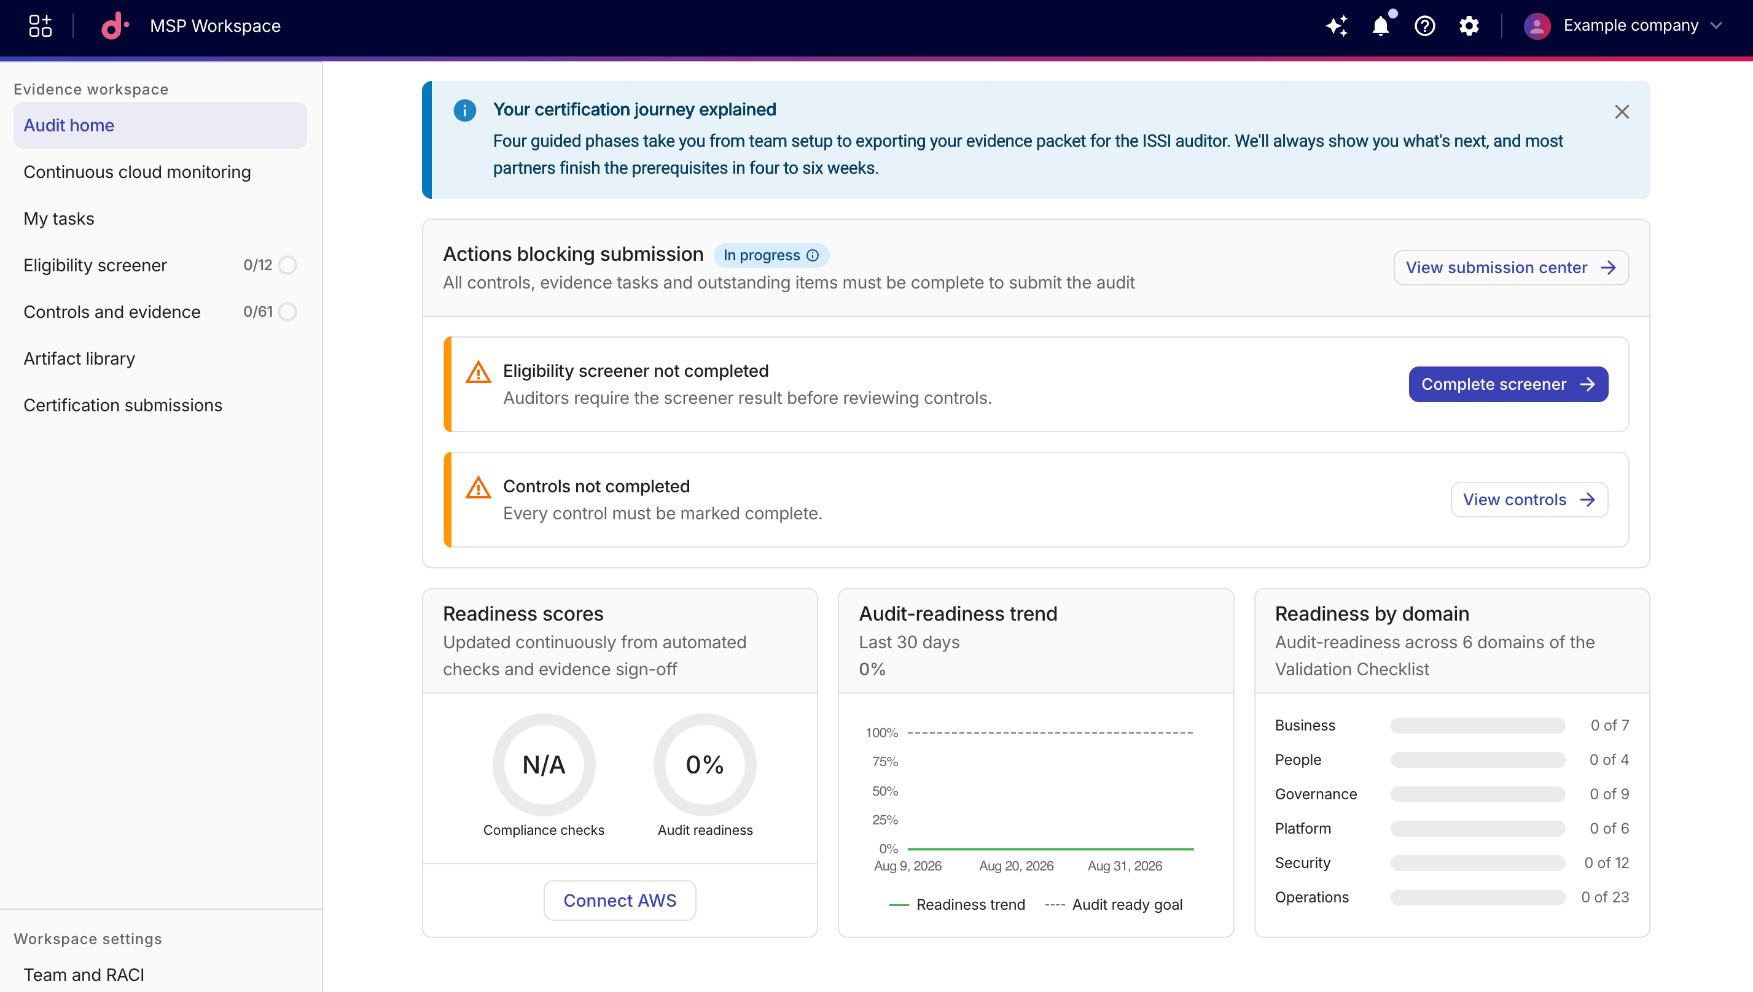Click the Platform domain progress bar
This screenshot has height=992, width=1753.
[x=1478, y=829]
